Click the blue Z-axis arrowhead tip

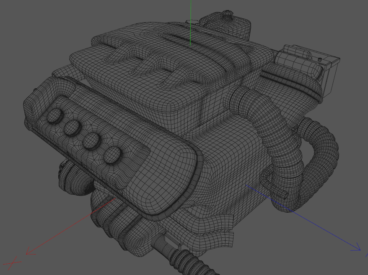coord(360,250)
